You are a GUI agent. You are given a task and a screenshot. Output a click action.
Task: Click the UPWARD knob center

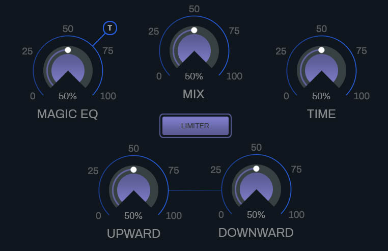pos(133,189)
